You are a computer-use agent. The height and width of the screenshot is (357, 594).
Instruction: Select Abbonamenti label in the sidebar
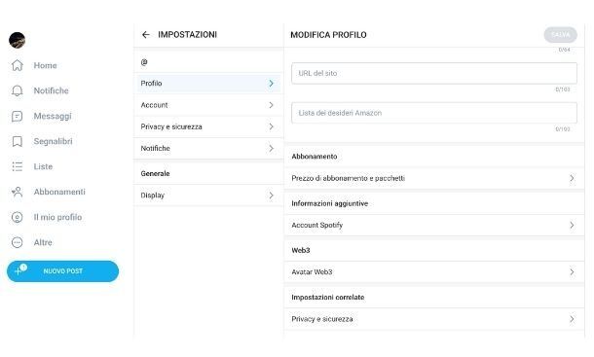(59, 192)
